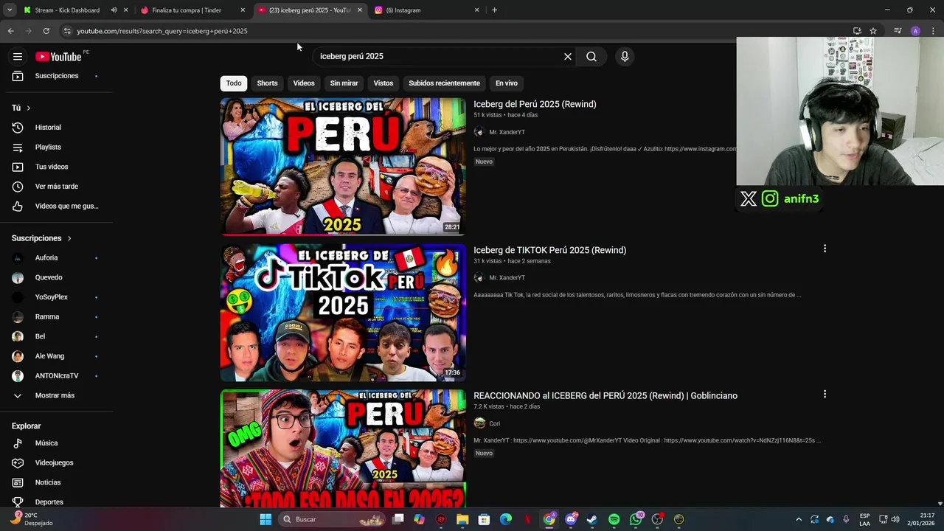Filter results by Sin mirar
Image resolution: width=944 pixels, height=531 pixels.
344,83
